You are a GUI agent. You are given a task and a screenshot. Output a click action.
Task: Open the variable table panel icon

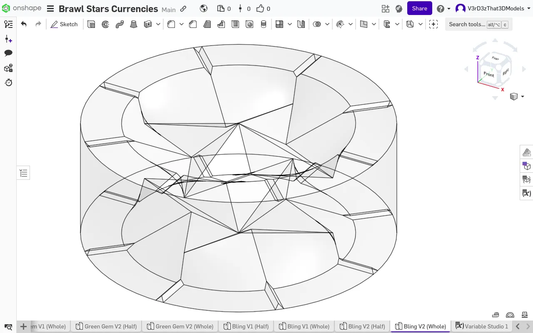pos(527,193)
